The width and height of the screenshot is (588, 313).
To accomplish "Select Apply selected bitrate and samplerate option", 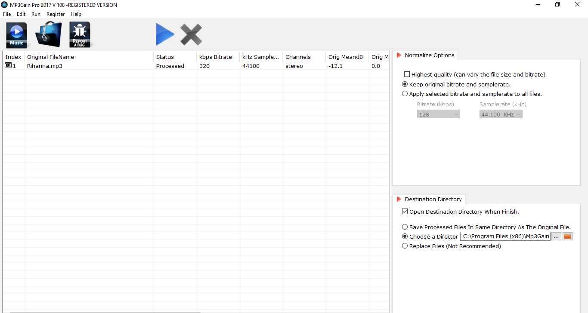I will click(x=405, y=94).
